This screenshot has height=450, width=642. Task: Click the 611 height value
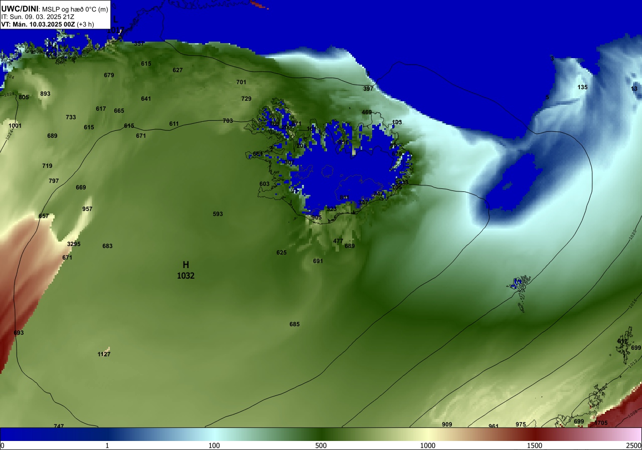pyautogui.click(x=174, y=124)
